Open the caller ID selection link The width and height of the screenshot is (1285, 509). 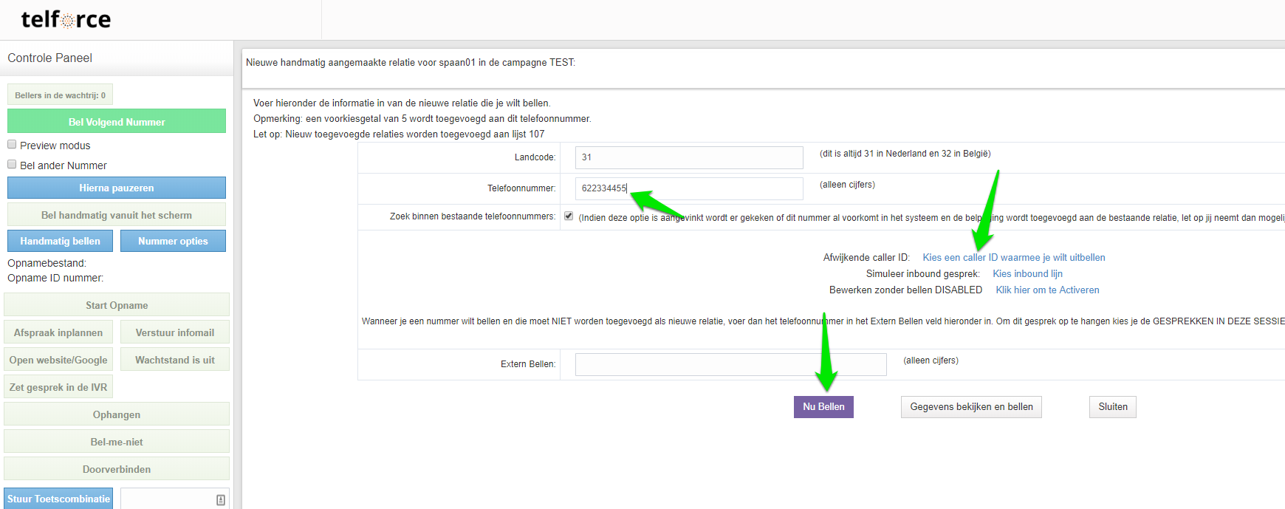[1013, 258]
